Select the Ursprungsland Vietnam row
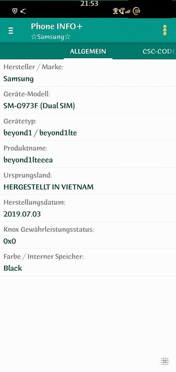The width and height of the screenshot is (176, 372). point(88,181)
